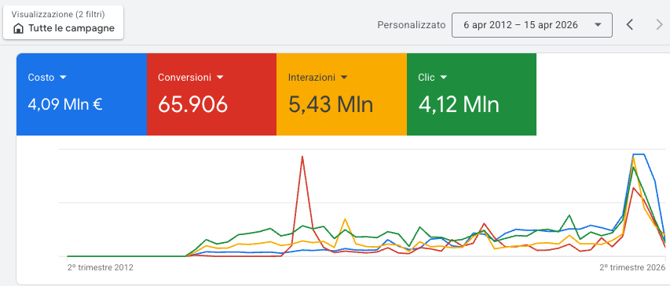Expand the Clic metric dropdown arrow
The image size is (670, 286).
pos(444,78)
